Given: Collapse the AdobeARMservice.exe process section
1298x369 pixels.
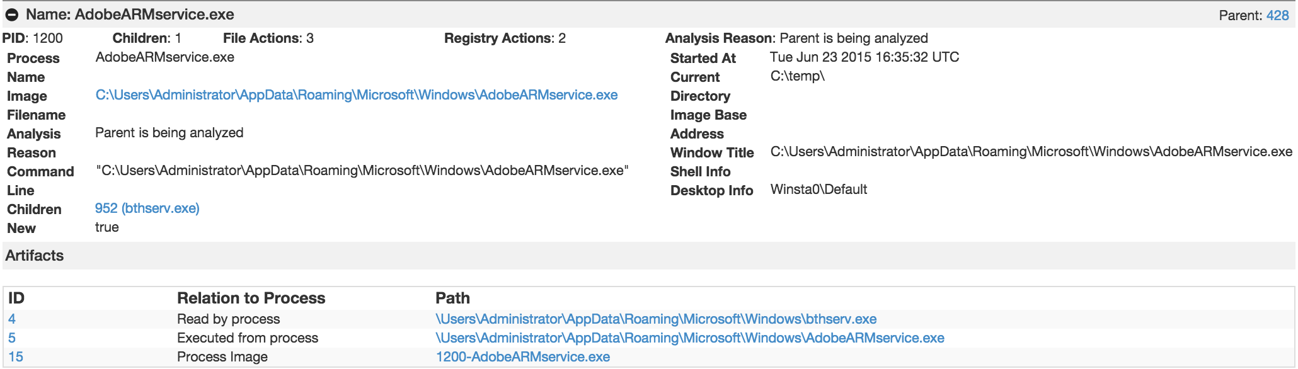Looking at the screenshot, I should coord(12,14).
